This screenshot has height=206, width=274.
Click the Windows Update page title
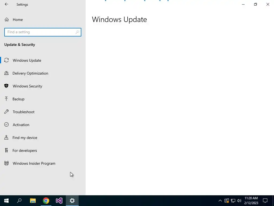119,19
